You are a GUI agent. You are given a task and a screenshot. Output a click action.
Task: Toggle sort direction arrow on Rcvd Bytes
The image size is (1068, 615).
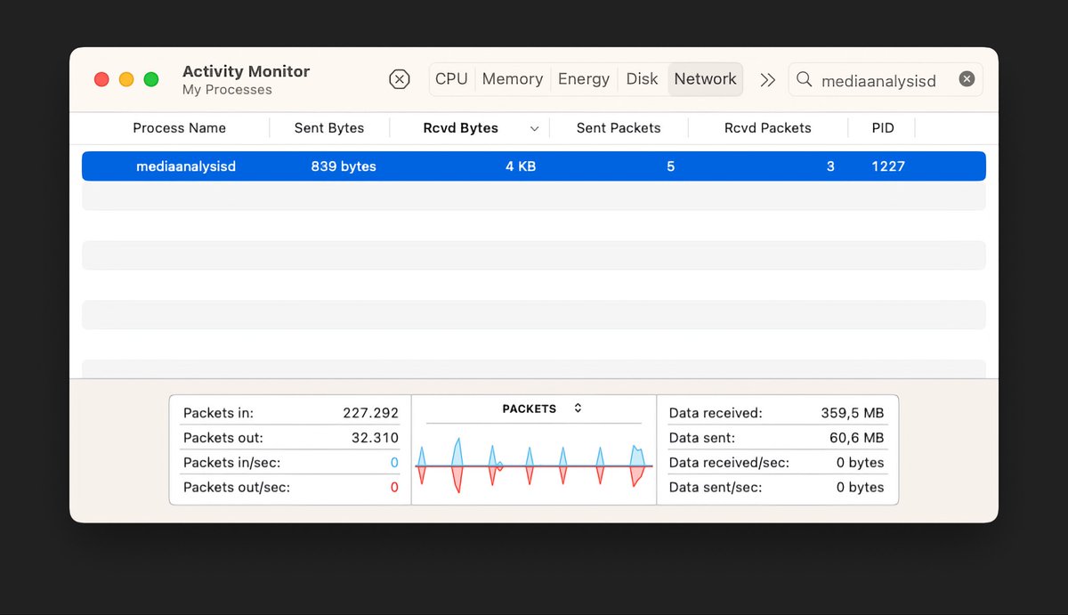click(x=534, y=129)
